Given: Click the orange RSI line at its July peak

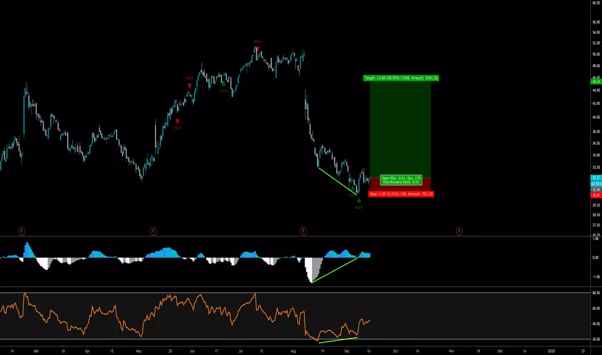Looking at the screenshot, I should pyautogui.click(x=255, y=294).
